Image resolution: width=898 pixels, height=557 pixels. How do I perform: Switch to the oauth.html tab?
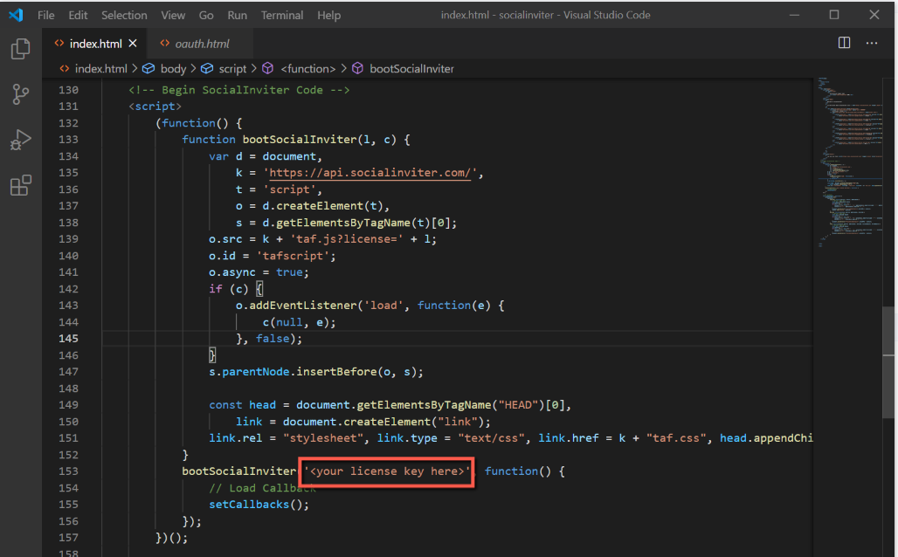click(202, 44)
